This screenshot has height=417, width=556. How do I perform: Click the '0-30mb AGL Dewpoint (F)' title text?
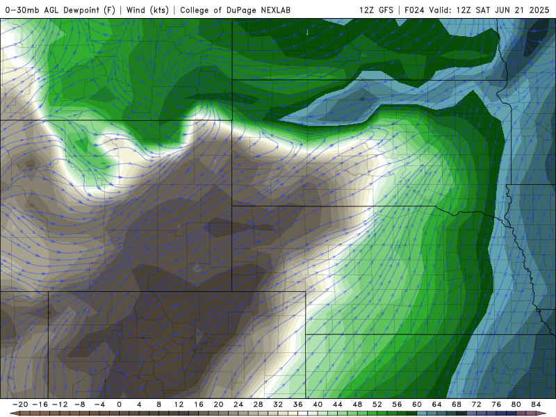[60, 10]
